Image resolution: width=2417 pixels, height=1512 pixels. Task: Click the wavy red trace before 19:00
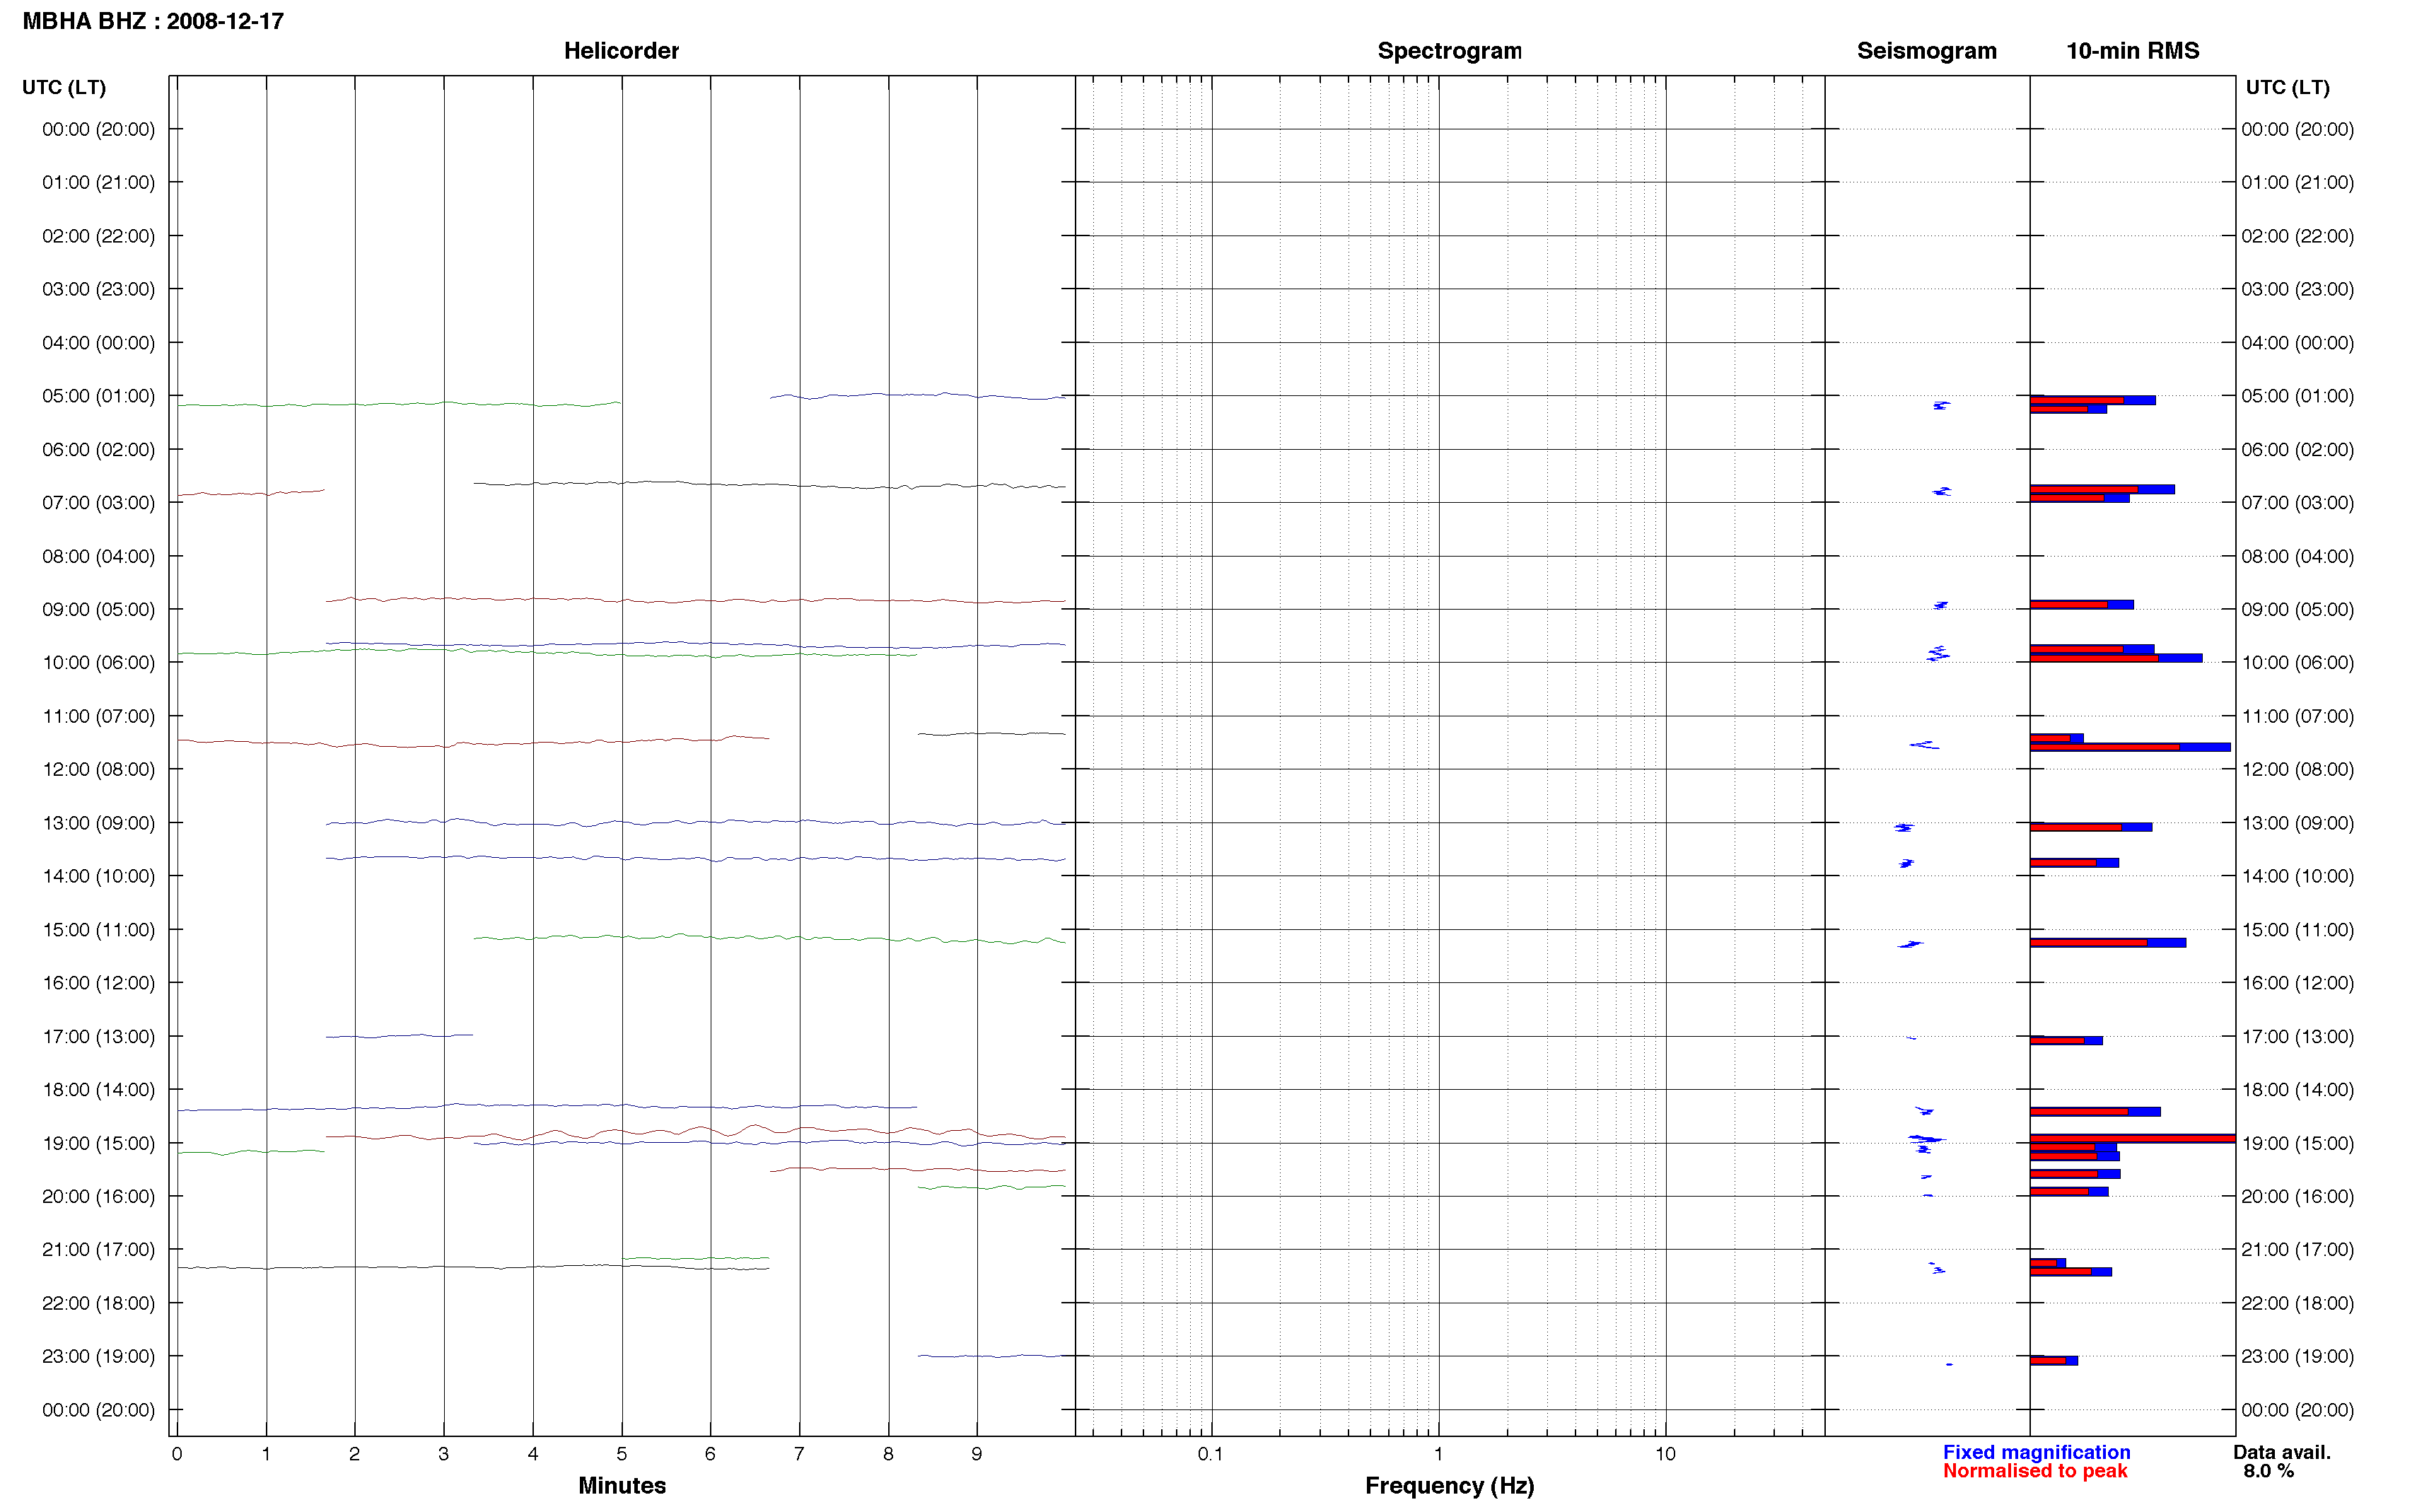tap(694, 1133)
